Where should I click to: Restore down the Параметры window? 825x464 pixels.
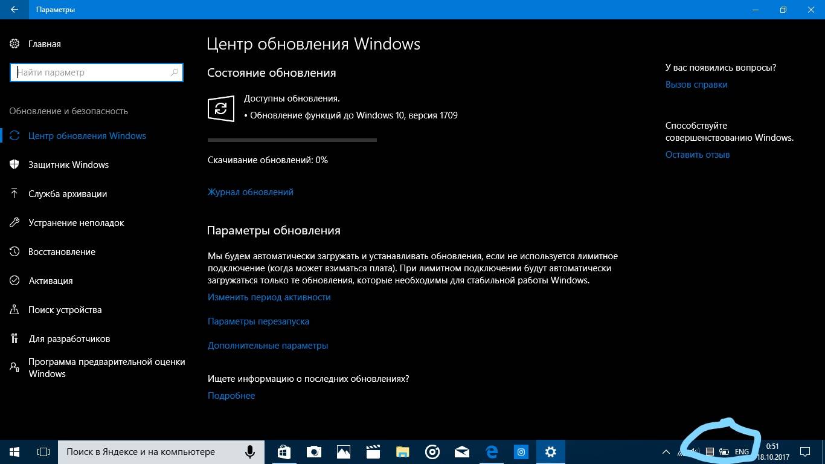click(783, 10)
